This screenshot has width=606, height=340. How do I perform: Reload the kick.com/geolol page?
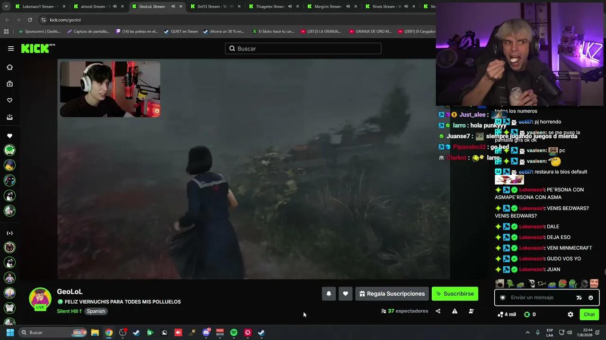[x=30, y=20]
